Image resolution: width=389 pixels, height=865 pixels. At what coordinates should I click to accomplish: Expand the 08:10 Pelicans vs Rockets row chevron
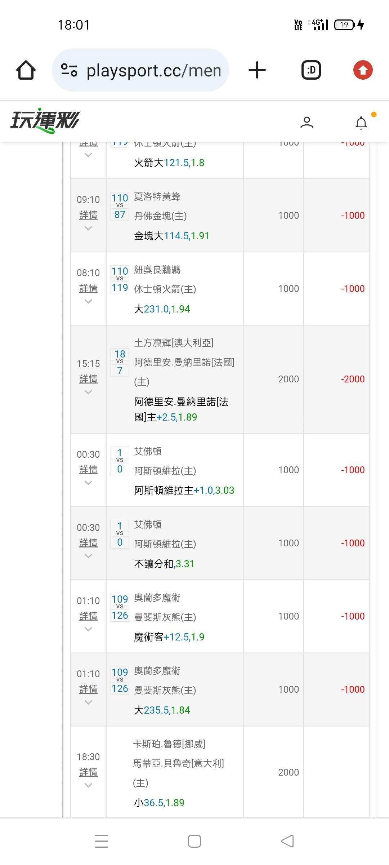88,301
